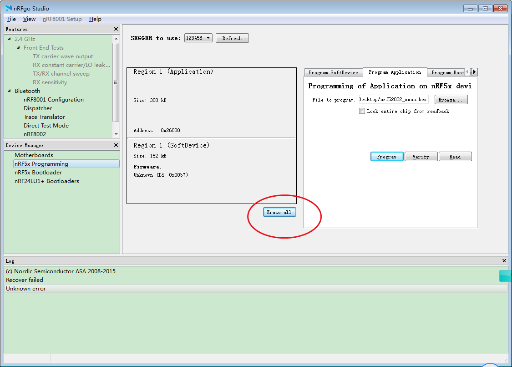Click the nRFgo Studio title bar icon
This screenshot has height=367, width=512.
coord(8,8)
